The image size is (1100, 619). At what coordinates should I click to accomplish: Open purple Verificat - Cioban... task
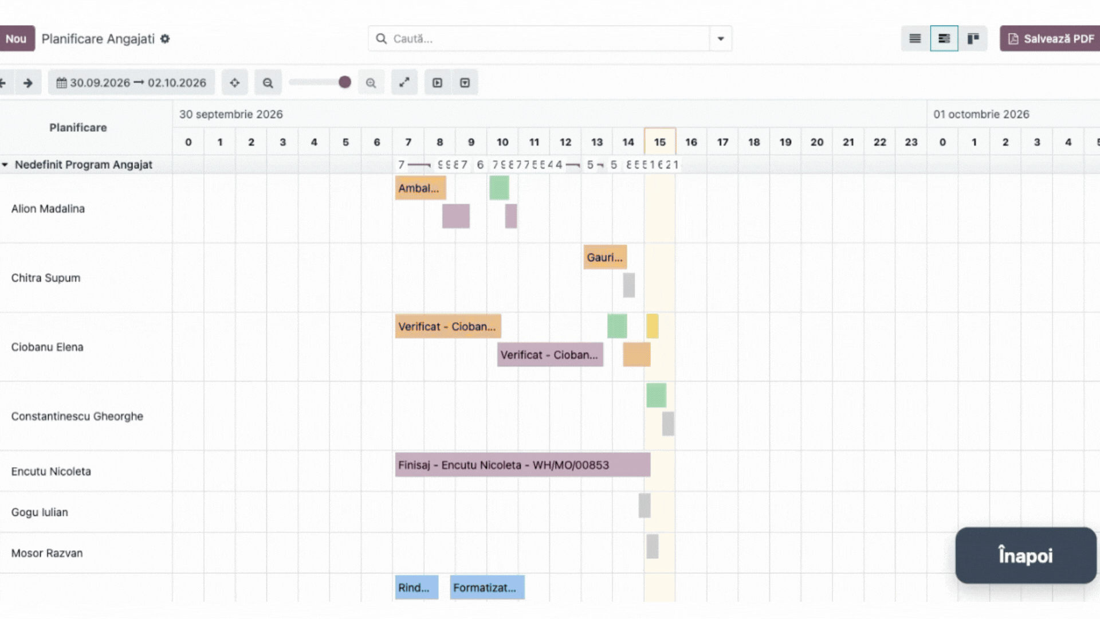[x=550, y=355]
